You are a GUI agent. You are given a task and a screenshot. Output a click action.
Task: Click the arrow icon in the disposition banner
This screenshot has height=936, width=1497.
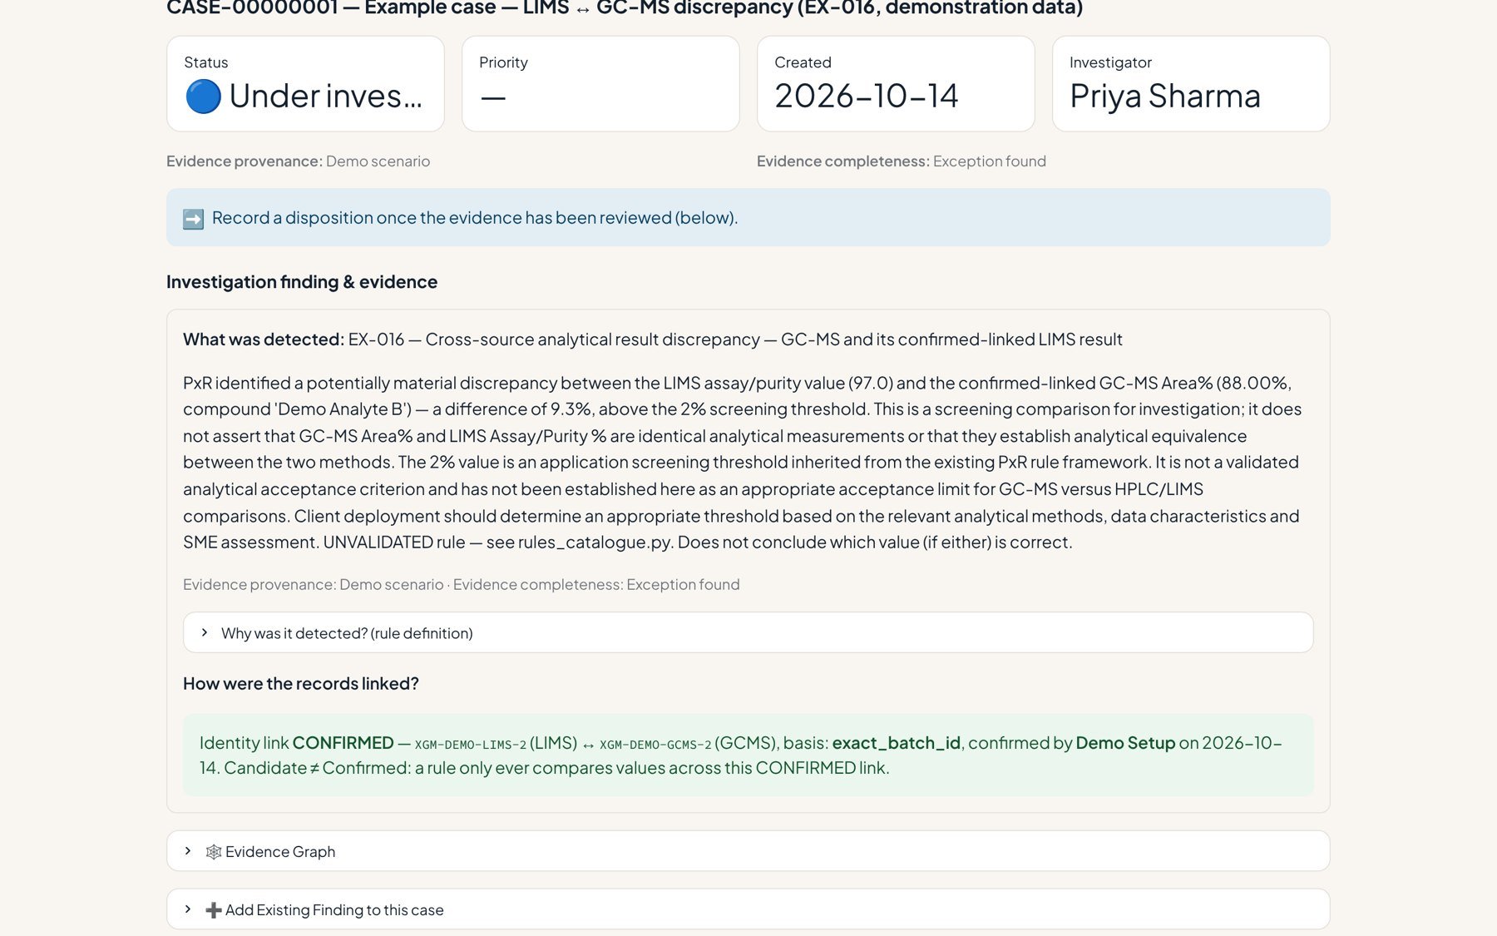click(x=193, y=219)
